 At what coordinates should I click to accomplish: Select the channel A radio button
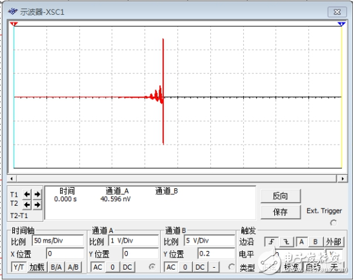click(x=152, y=267)
